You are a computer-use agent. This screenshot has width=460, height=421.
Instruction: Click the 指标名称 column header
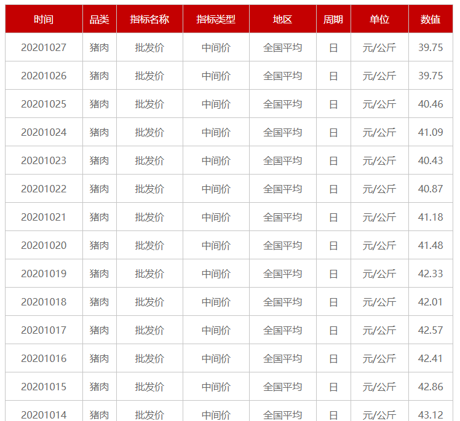tap(149, 19)
